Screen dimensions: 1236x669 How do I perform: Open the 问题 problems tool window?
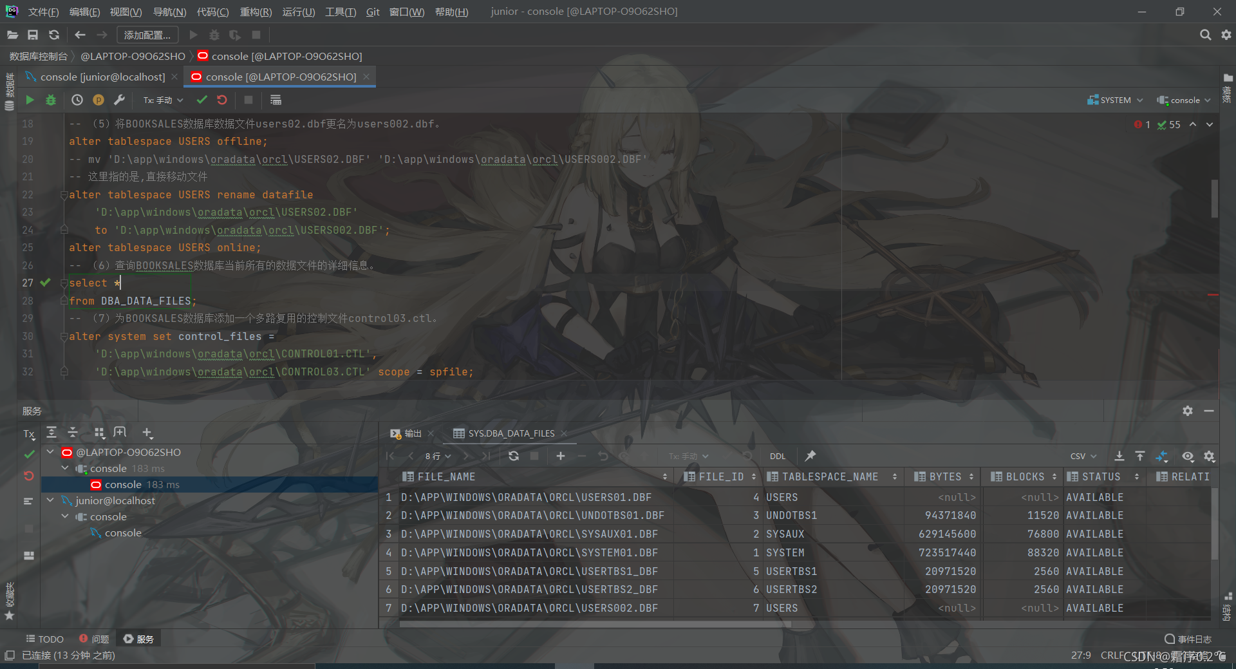(94, 639)
